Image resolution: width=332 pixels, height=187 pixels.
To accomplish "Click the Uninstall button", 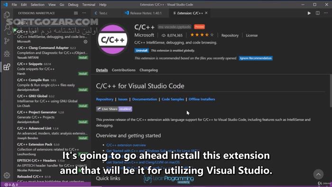I will [141, 51].
